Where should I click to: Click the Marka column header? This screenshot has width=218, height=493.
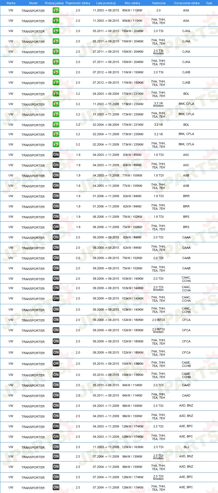coord(11,3)
